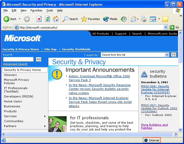Viewport: 184px width, 144px height.
Task: Expand the Back button history arrow
Action: coord(19,19)
